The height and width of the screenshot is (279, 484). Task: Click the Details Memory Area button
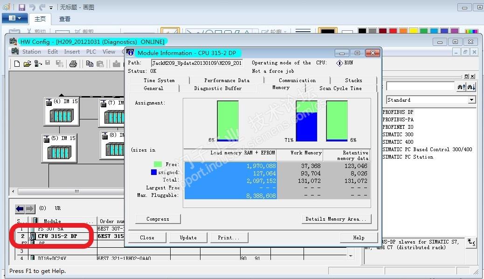point(336,219)
